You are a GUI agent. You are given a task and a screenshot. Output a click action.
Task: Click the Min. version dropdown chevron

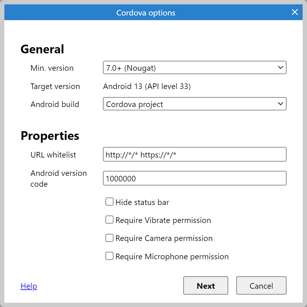(x=281, y=68)
